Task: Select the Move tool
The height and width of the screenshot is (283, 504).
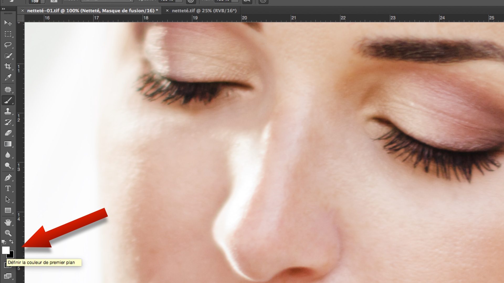Action: pyautogui.click(x=8, y=23)
